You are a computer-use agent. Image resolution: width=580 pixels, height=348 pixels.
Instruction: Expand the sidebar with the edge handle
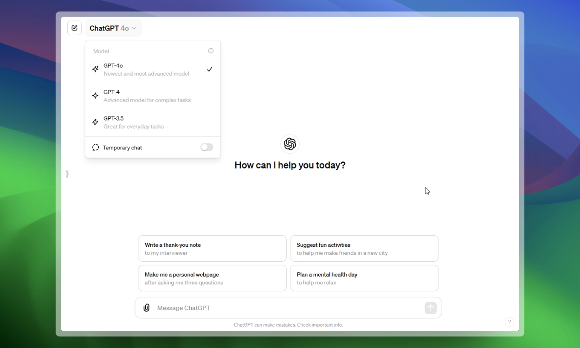point(67,173)
